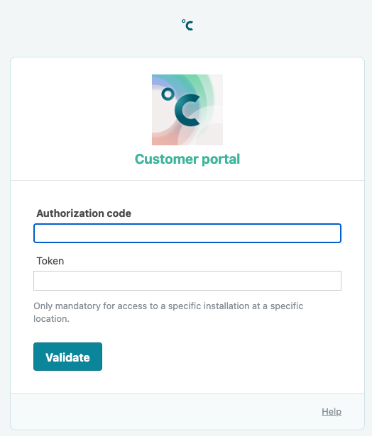This screenshot has height=436, width=372.
Task: Click the dark teal C letter in large logo
Action: point(187,110)
